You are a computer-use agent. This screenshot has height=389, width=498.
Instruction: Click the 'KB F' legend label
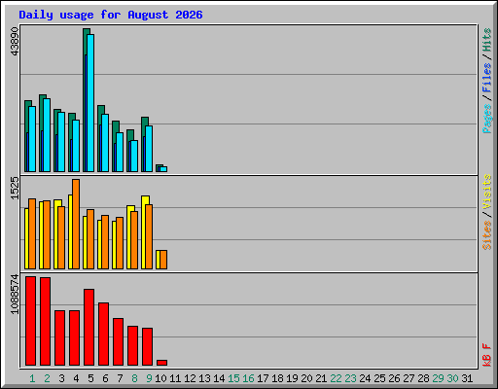click(x=486, y=355)
